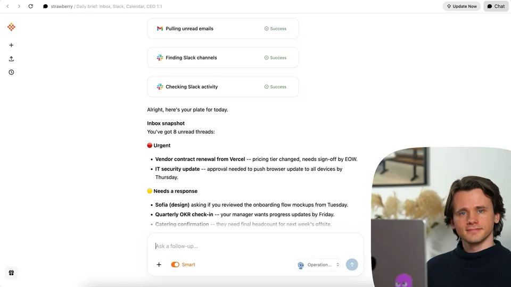Start a new chat with plus icon in sidebar

11,45
